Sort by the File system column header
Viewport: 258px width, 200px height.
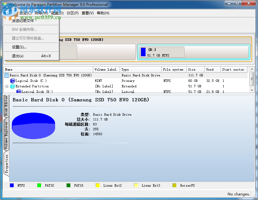tap(174, 70)
